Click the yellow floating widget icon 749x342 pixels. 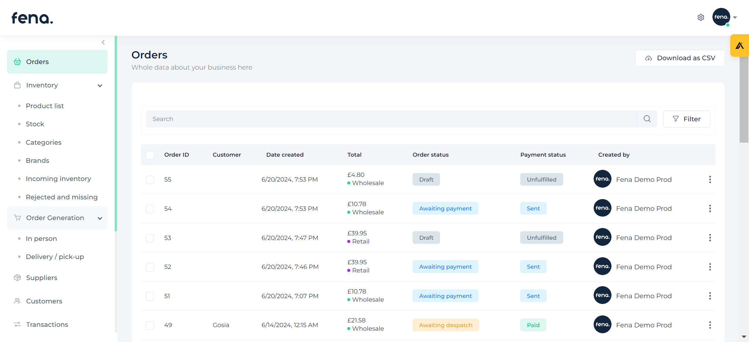(740, 46)
